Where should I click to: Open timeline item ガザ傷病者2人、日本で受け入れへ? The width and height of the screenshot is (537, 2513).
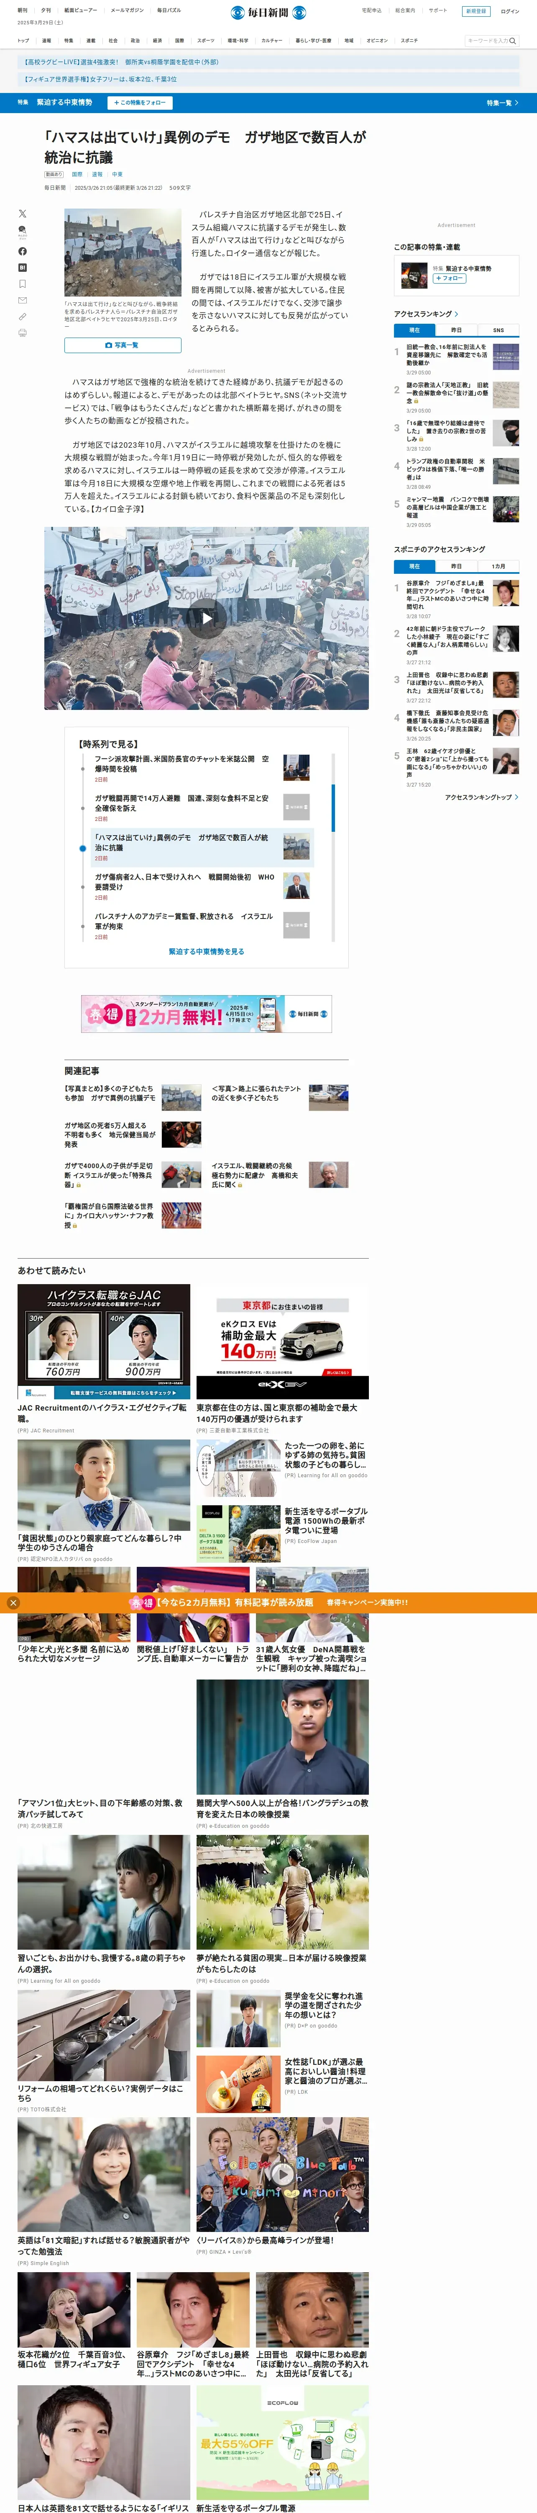tap(202, 886)
